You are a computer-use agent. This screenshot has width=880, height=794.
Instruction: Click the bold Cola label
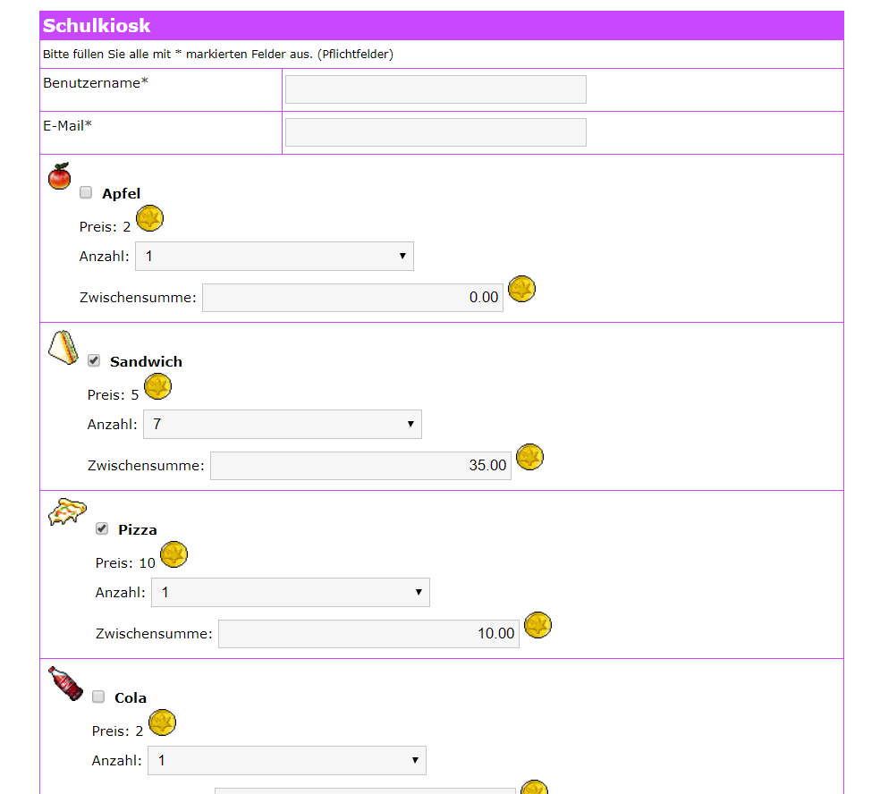131,697
